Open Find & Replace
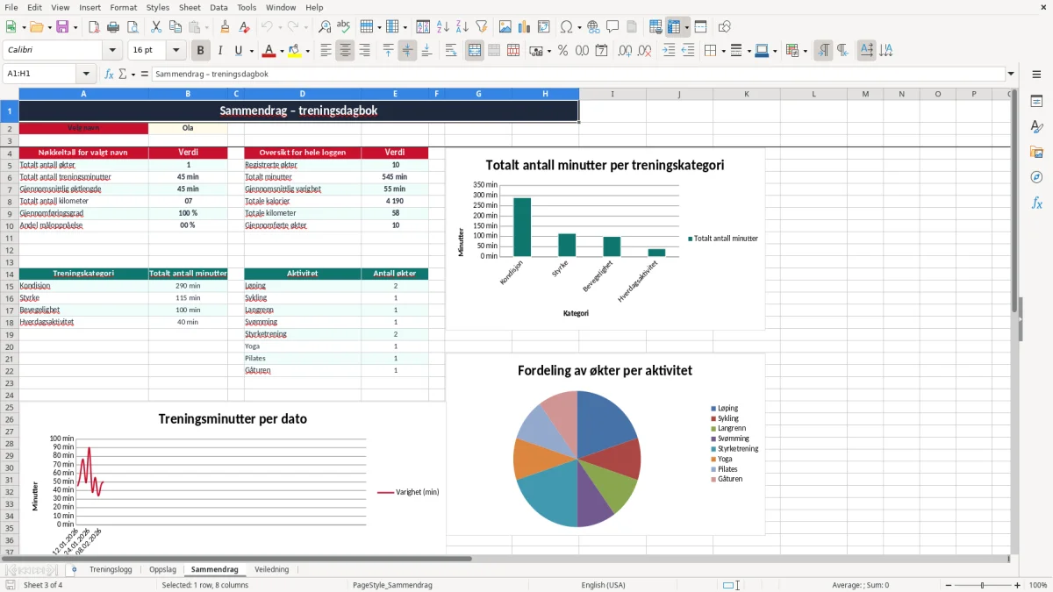 pyautogui.click(x=325, y=27)
